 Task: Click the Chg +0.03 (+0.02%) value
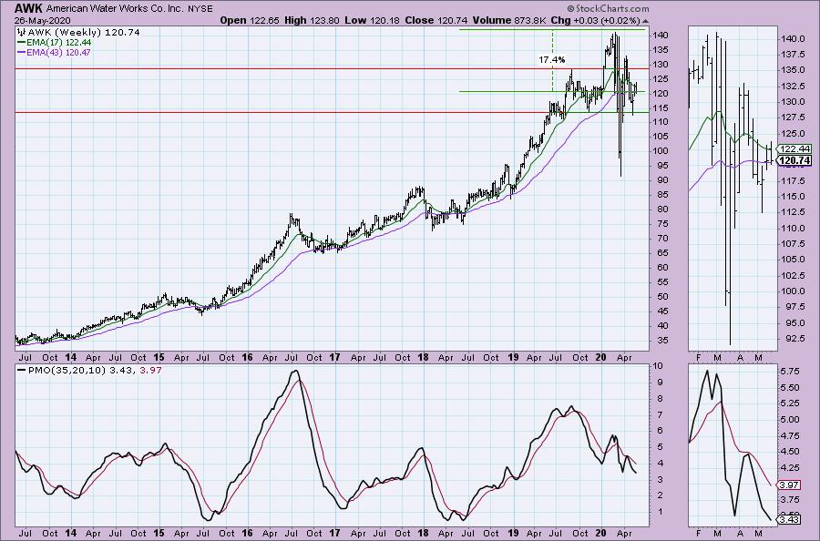(x=596, y=20)
